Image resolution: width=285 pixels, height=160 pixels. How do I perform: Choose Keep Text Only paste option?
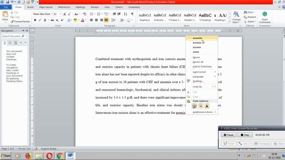coord(207,106)
